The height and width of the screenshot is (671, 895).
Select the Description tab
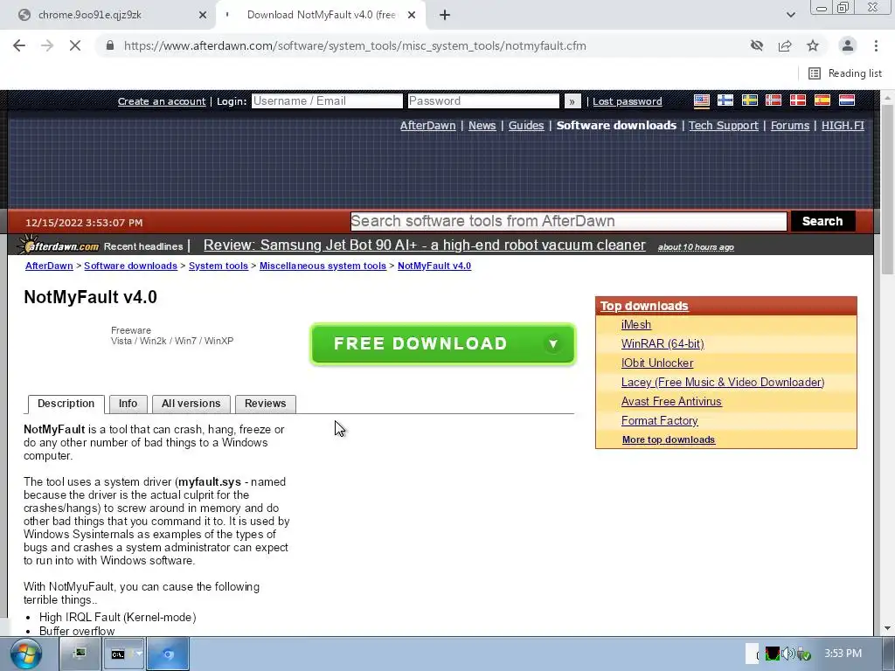point(66,404)
